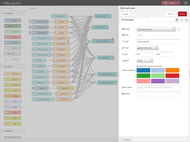Open the chart Type dropdown
The image size is (190, 142).
coord(147,48)
